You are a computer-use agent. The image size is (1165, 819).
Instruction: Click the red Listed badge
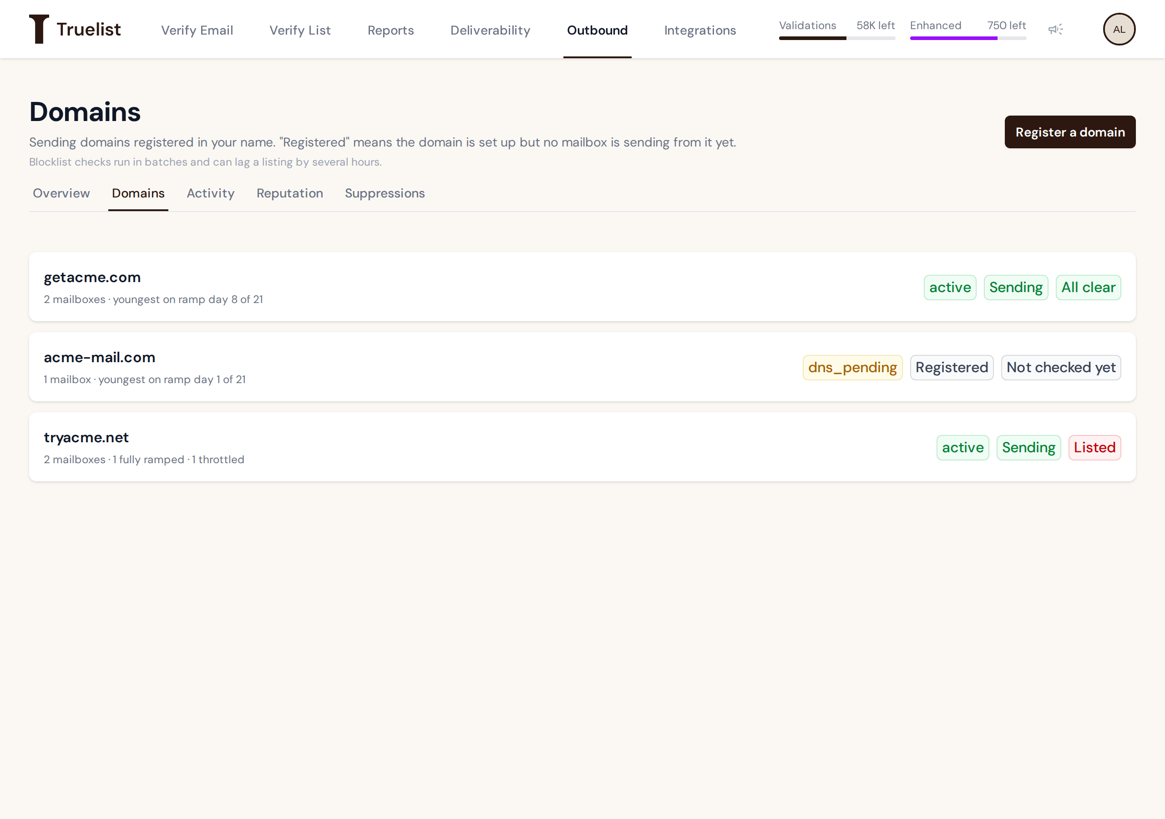1094,448
